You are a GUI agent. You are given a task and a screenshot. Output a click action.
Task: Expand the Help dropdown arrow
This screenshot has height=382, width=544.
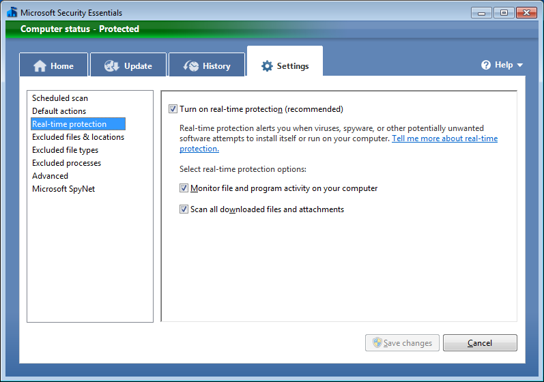(520, 65)
